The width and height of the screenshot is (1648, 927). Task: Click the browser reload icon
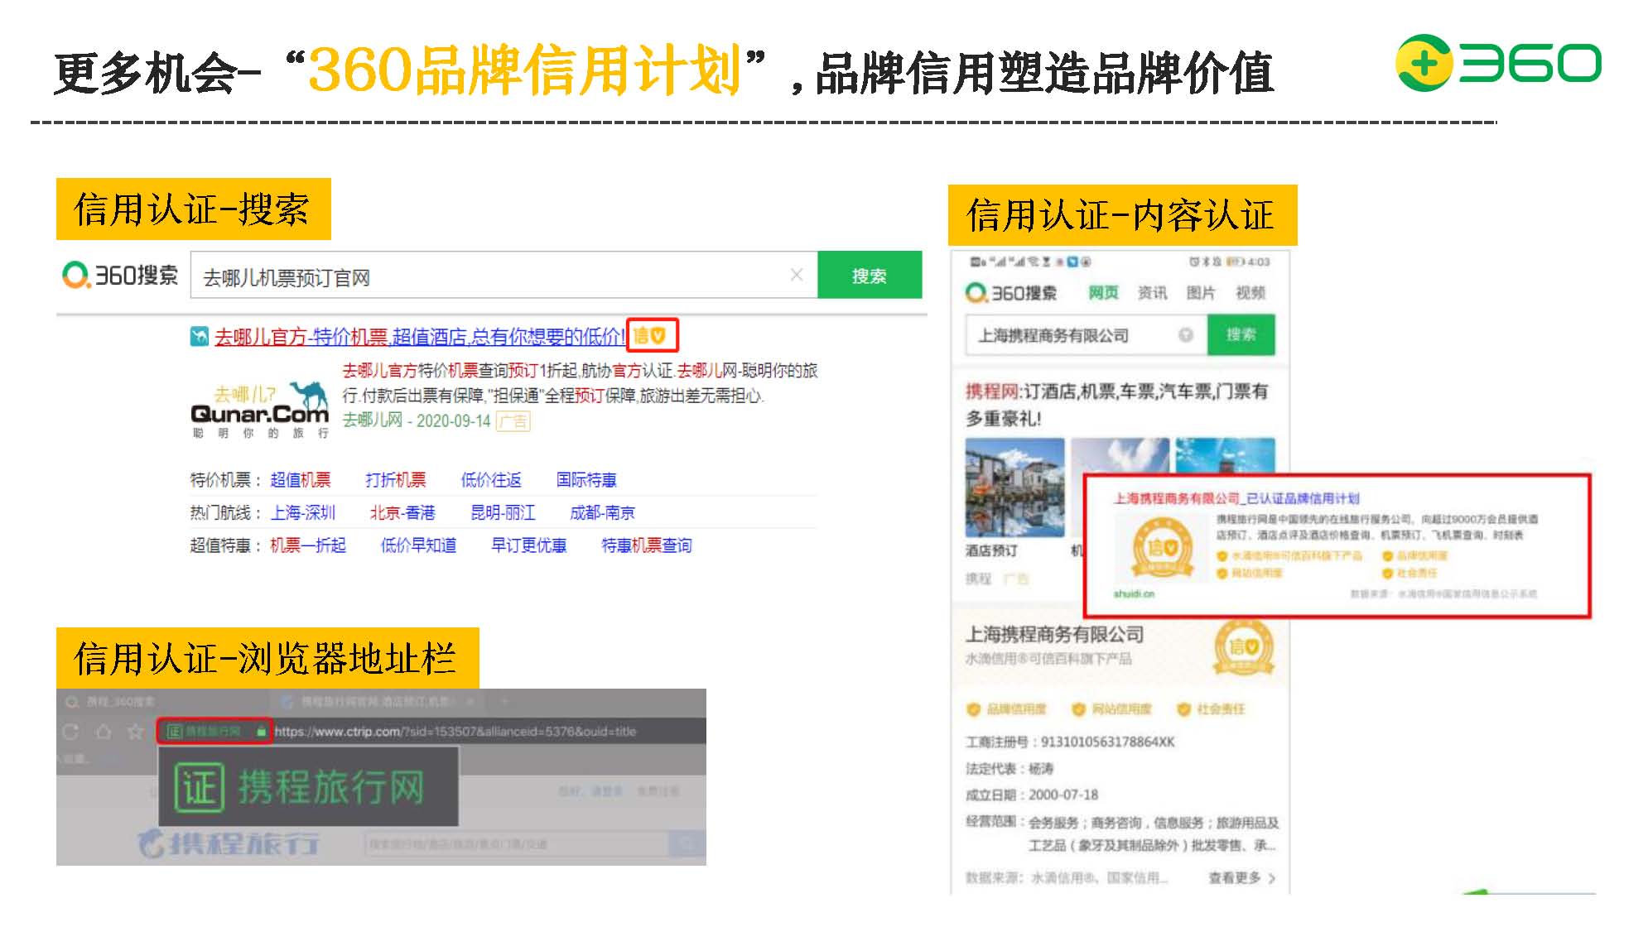(71, 732)
